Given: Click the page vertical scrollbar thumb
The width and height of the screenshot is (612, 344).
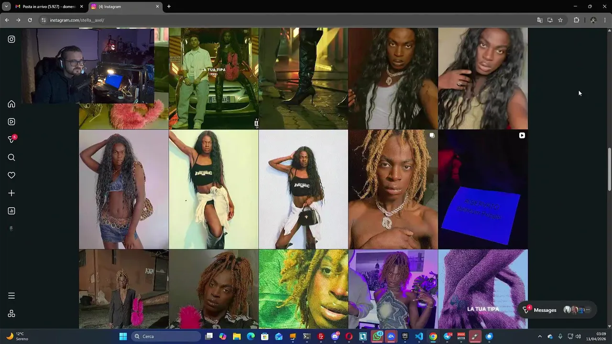Looking at the screenshot, I should coord(609,170).
